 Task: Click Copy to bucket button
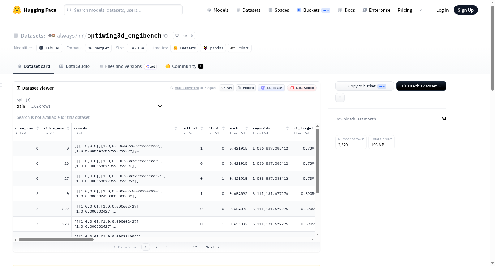click(x=364, y=86)
